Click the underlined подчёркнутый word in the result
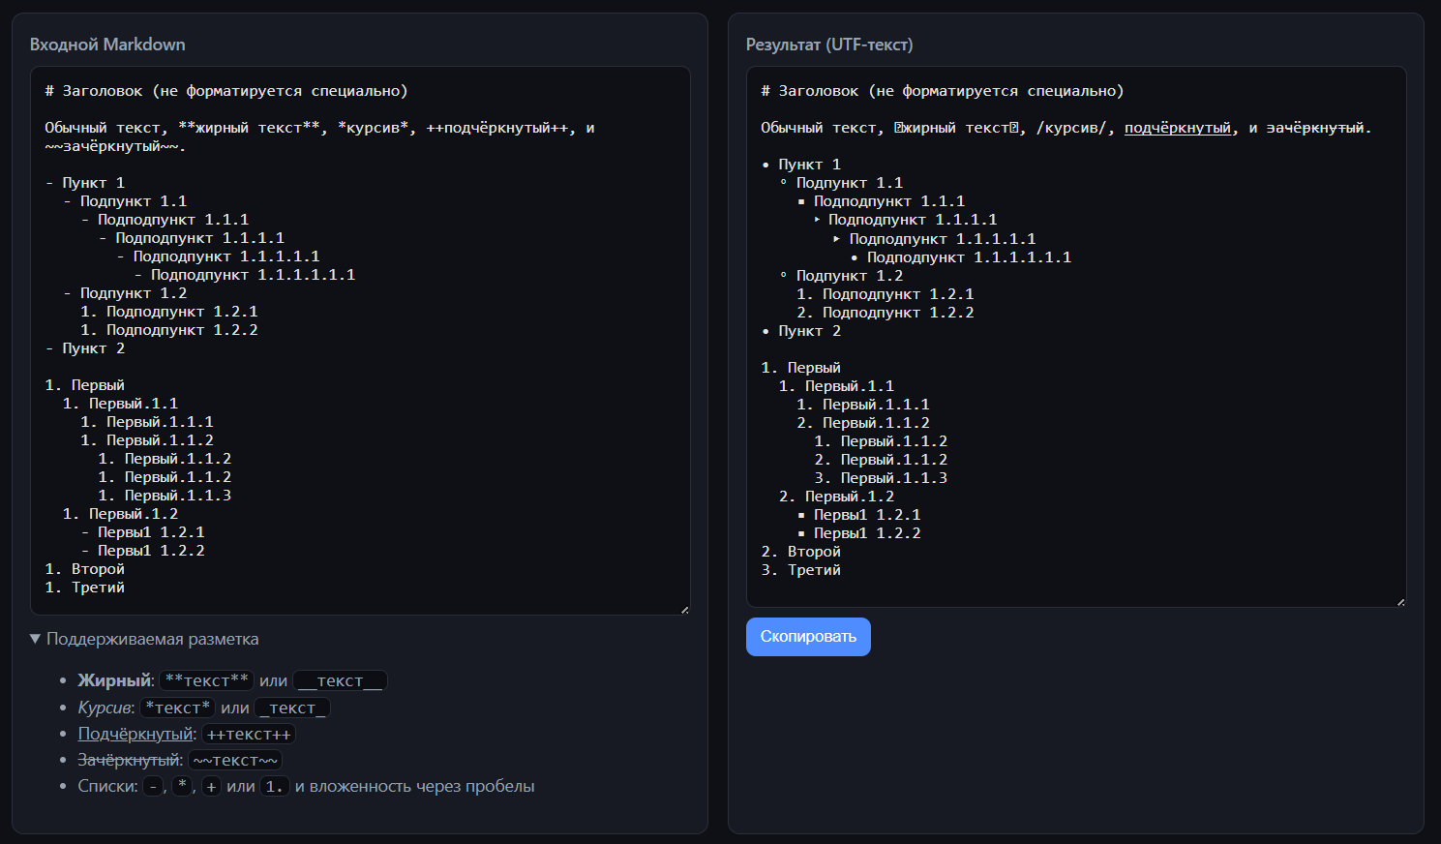 [1178, 128]
